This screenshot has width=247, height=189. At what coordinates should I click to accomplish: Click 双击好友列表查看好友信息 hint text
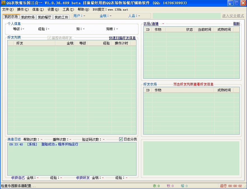(x=193, y=84)
